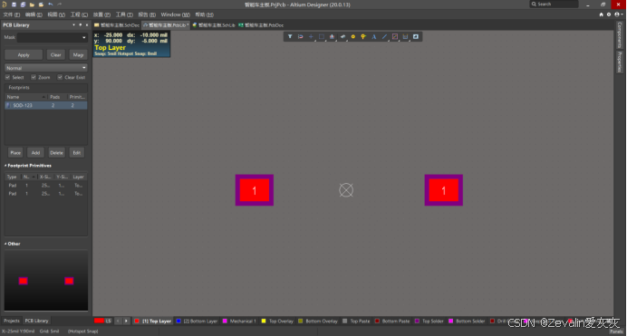Click the Edit footprint button

tap(77, 153)
